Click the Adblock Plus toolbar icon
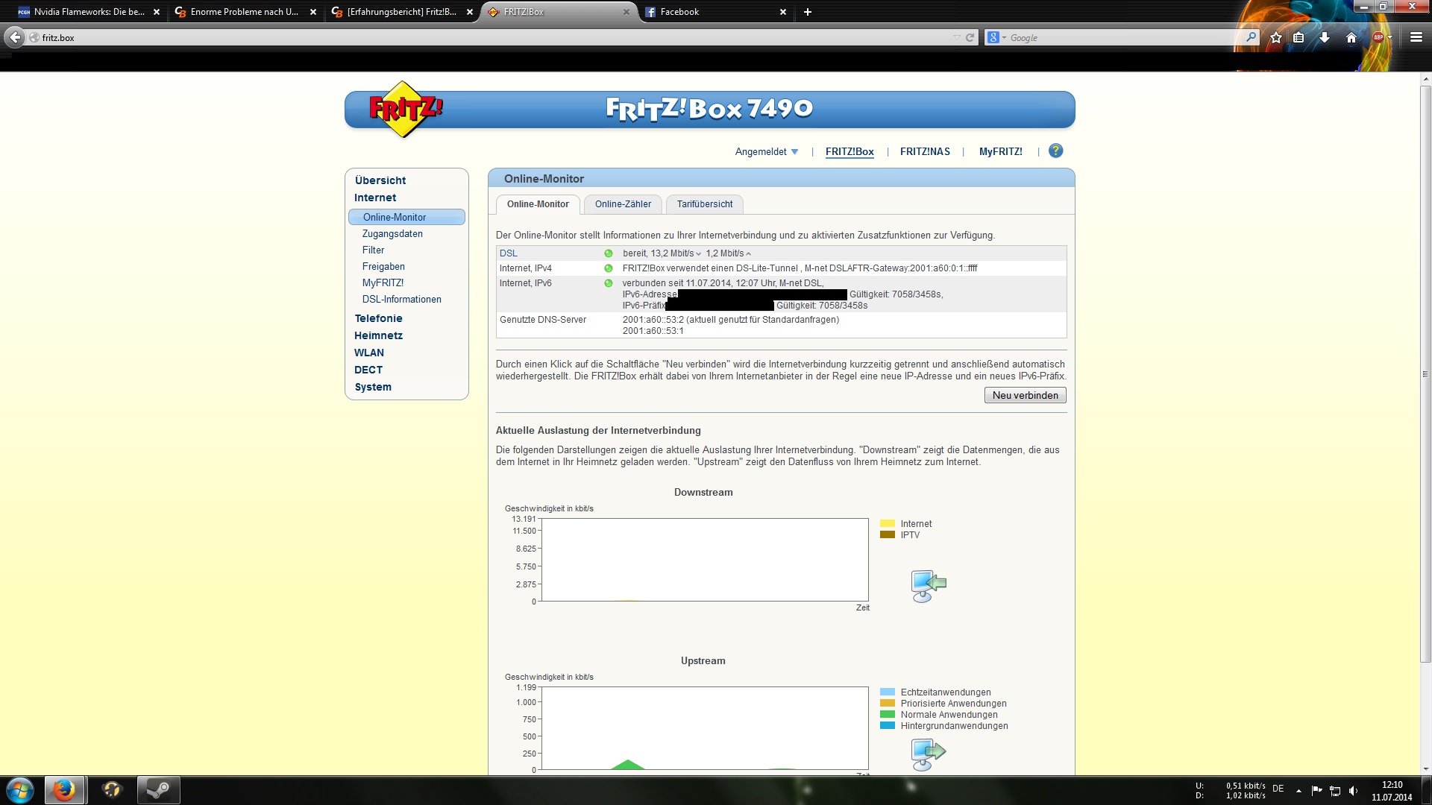 click(1378, 37)
